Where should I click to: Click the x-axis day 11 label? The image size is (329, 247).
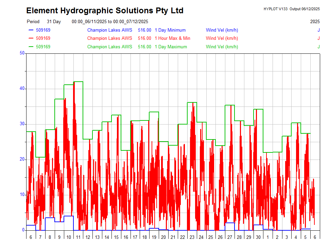[78, 237]
